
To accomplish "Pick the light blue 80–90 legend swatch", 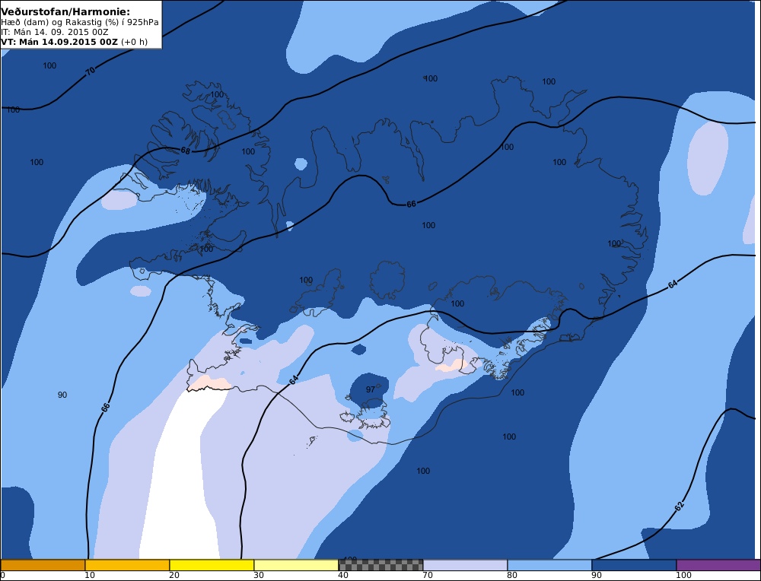I will [549, 565].
